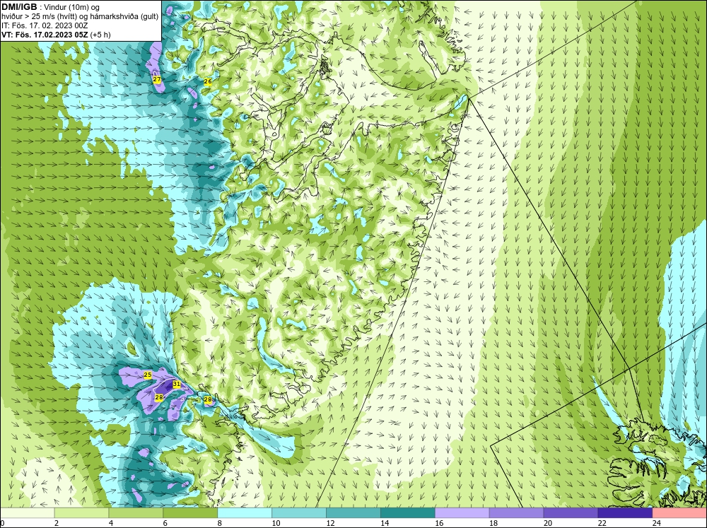707x528 pixels.
Task: Click the yellow 28 label east of label 31
Action: click(207, 399)
